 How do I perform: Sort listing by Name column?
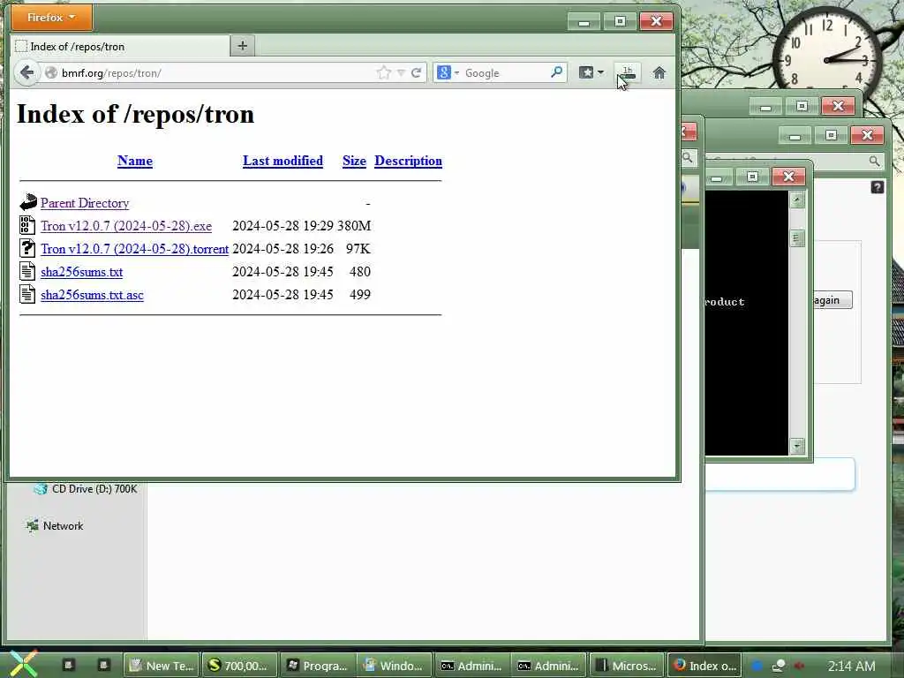click(x=135, y=161)
